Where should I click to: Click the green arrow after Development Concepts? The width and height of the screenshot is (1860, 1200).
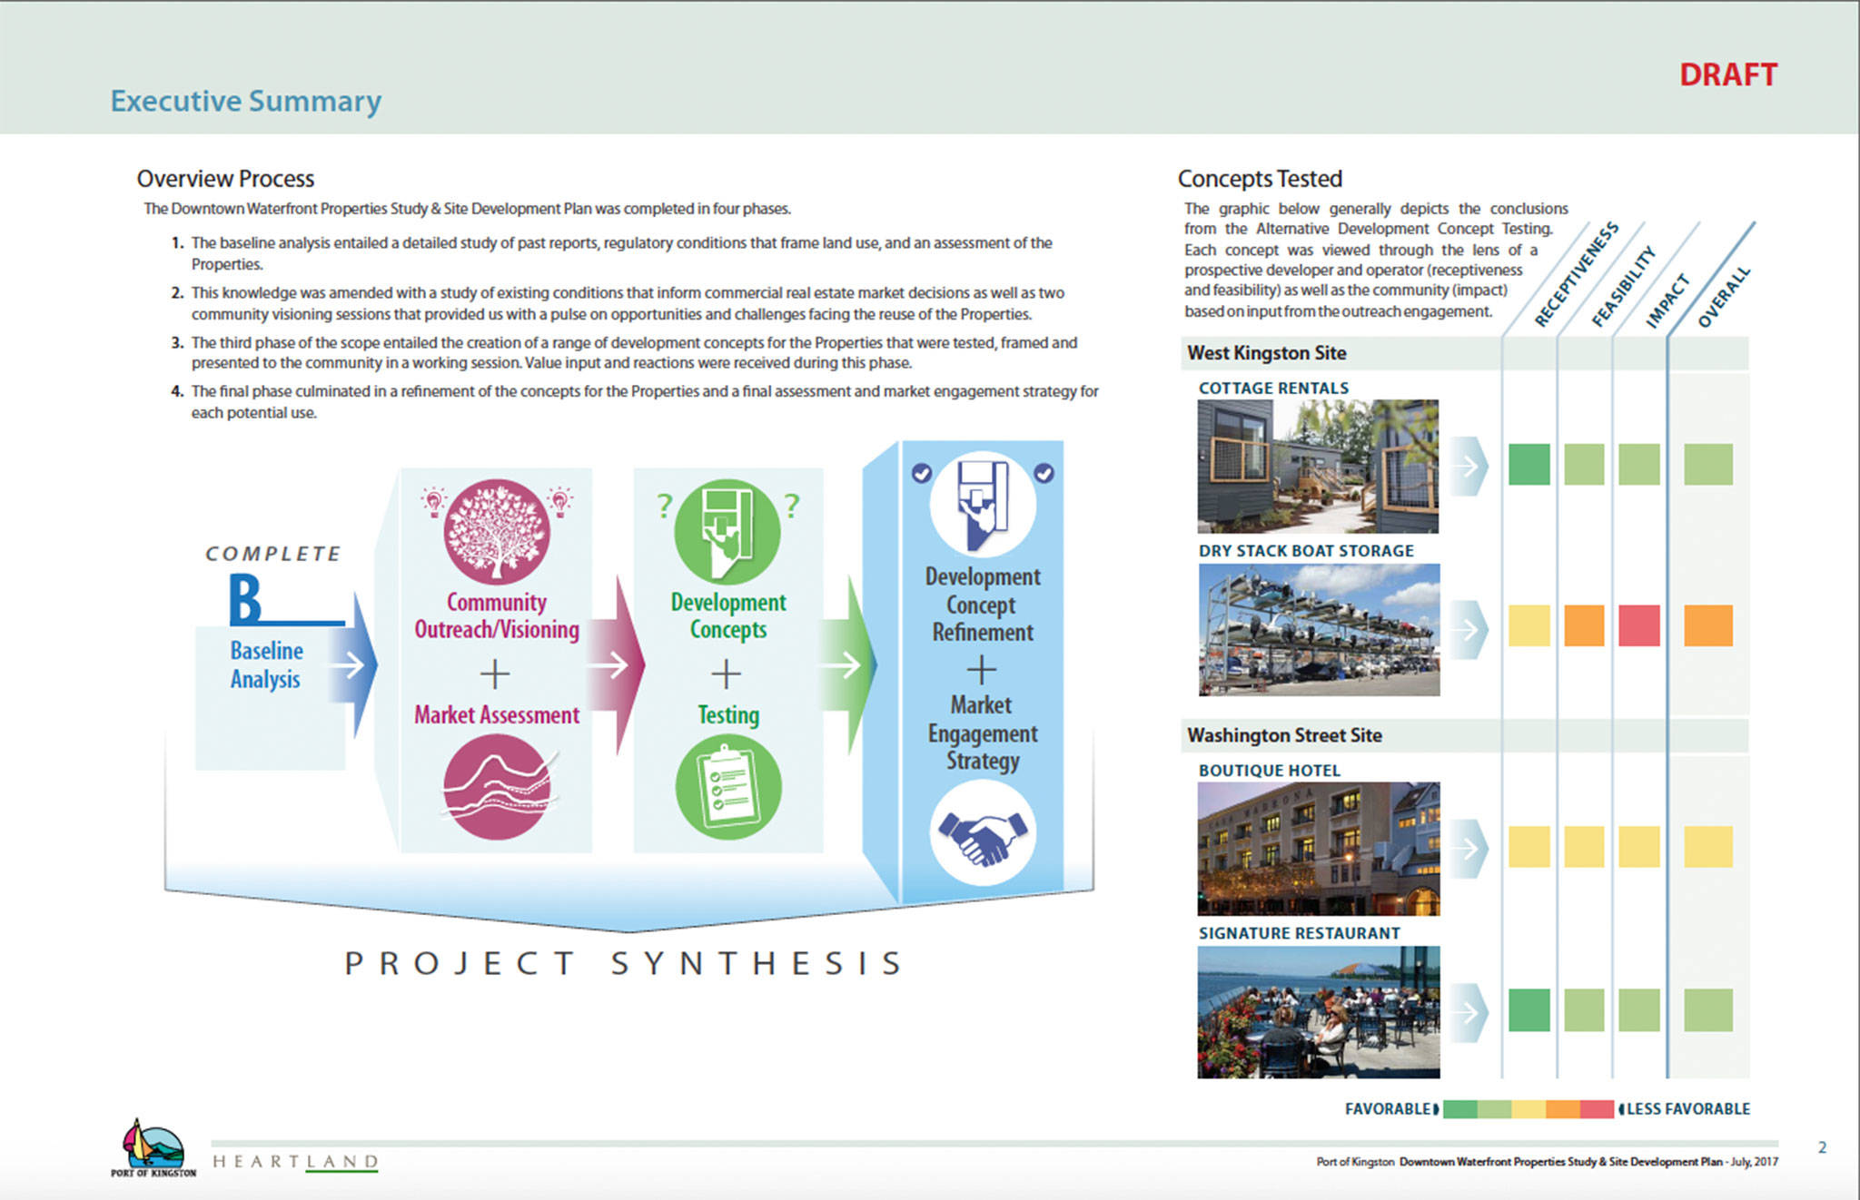tap(849, 664)
